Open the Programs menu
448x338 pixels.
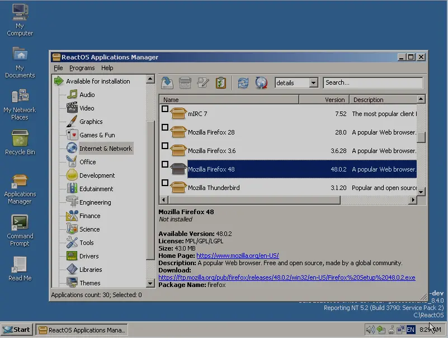(82, 68)
